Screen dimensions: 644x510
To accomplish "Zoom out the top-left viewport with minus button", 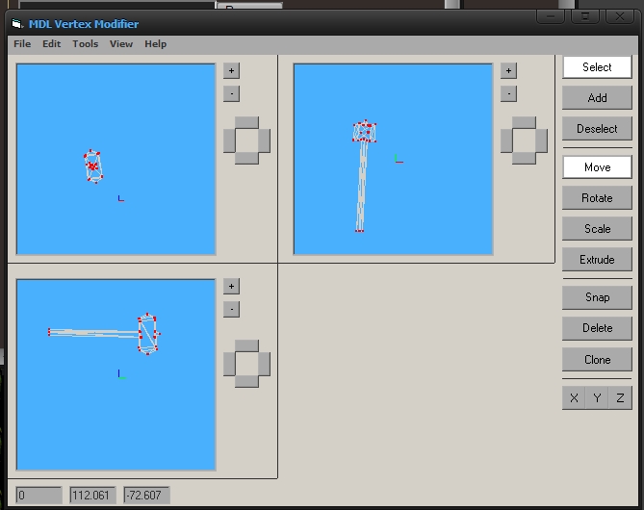I will pos(231,93).
